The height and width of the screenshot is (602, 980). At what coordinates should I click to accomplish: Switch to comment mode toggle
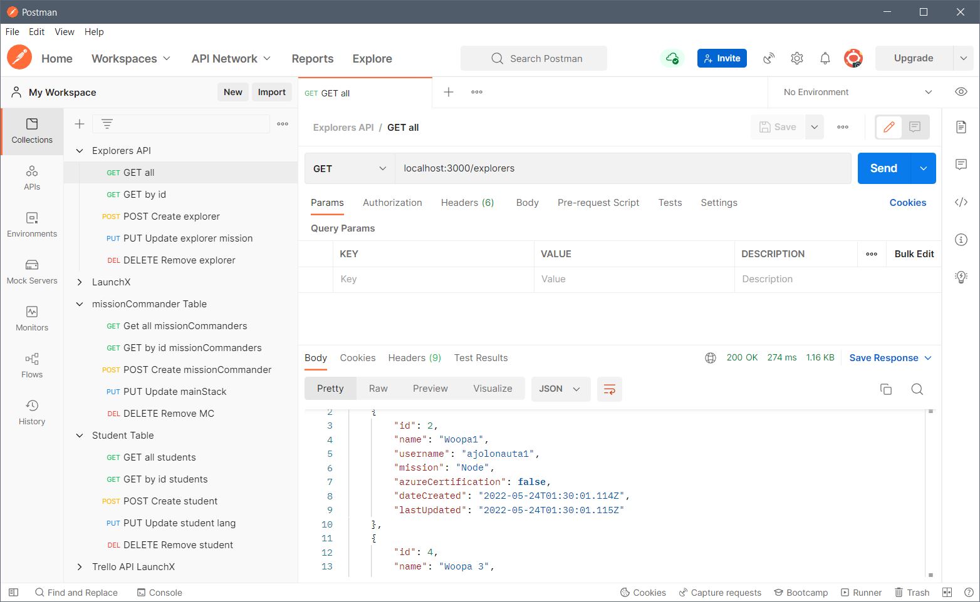click(915, 127)
